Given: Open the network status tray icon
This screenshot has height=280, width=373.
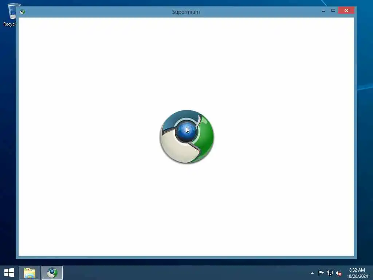Looking at the screenshot, I should [330, 273].
